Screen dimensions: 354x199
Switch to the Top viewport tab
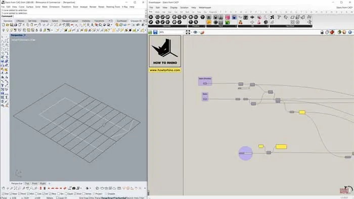click(27, 183)
